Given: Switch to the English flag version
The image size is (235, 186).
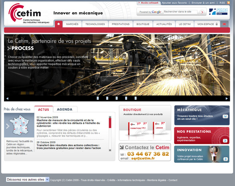Looking at the screenshot, I should pos(224,24).
